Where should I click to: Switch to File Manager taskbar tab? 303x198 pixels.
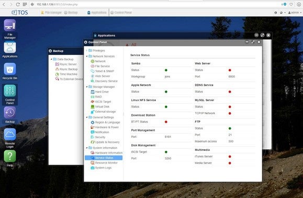(x=51, y=13)
